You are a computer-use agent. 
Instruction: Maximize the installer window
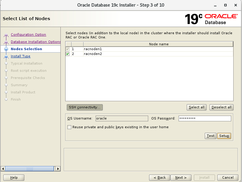coord(225,5)
